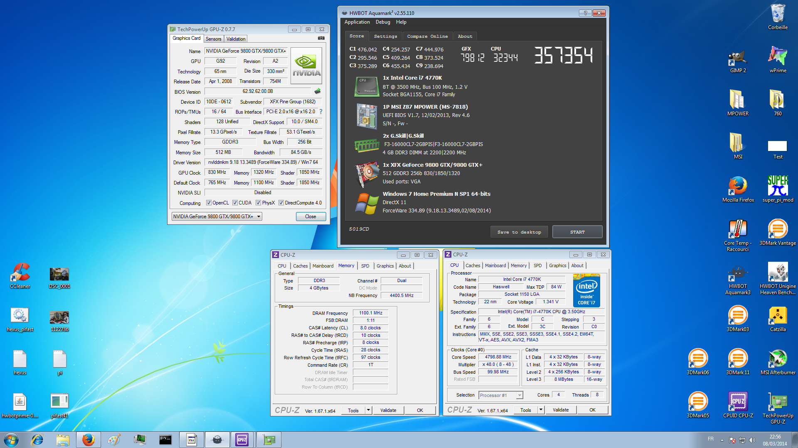Viewport: 798px width, 448px height.
Task: Toggle CUDA checkbox in GPU-Z
Action: 235,203
